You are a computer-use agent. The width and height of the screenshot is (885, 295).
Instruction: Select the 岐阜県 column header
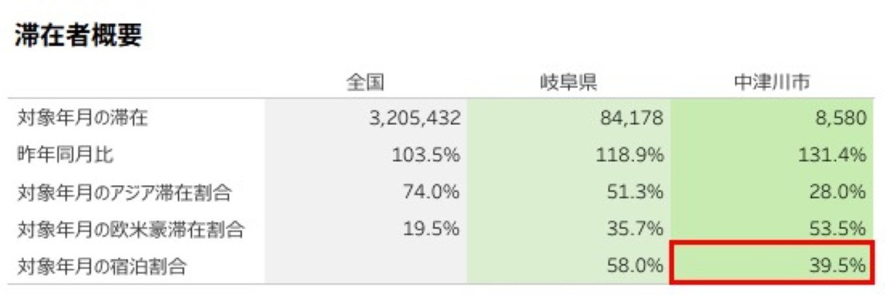[x=568, y=83]
